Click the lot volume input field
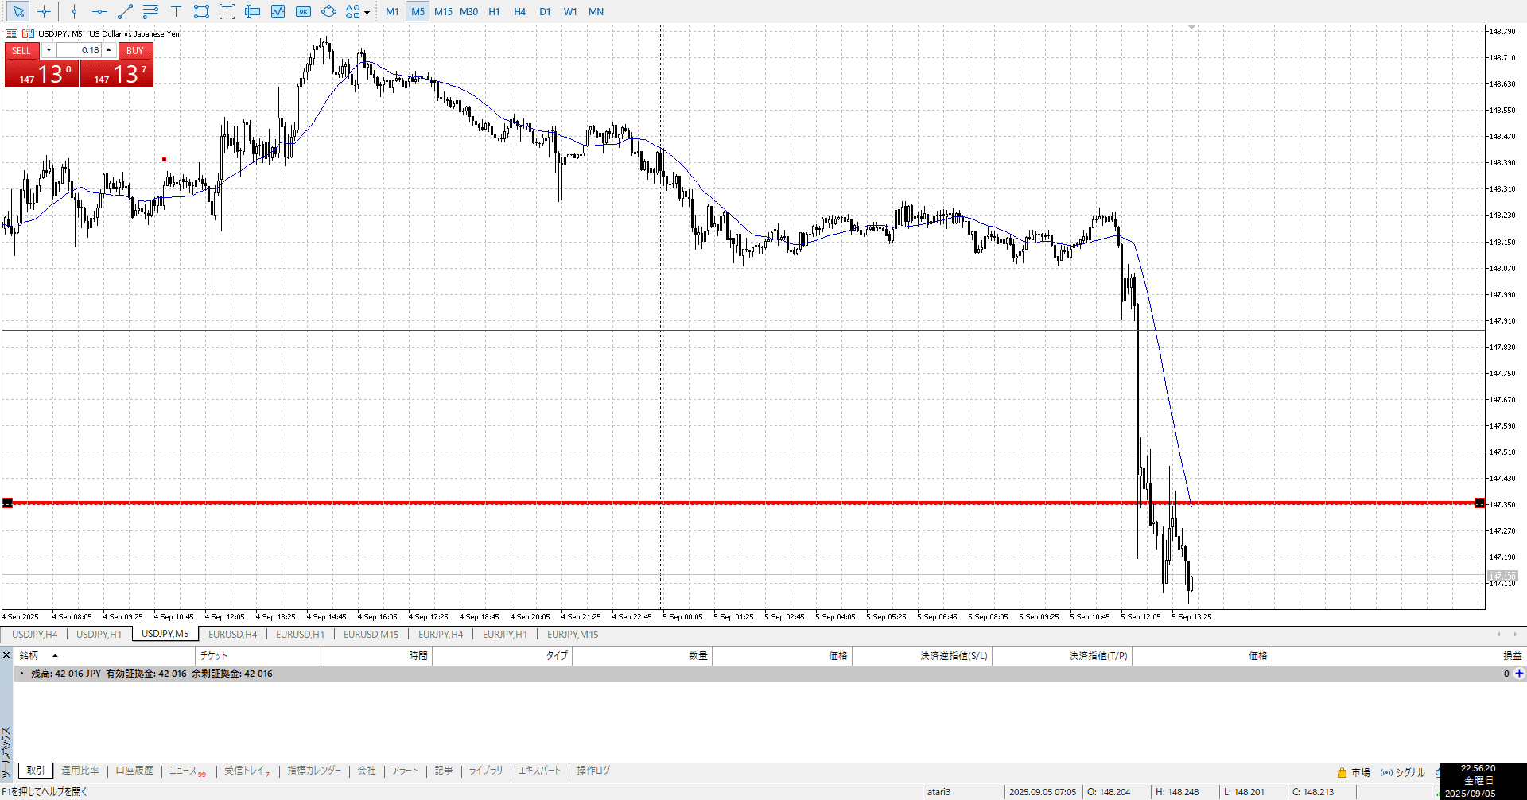Viewport: 1527px width, 800px height. pos(80,50)
